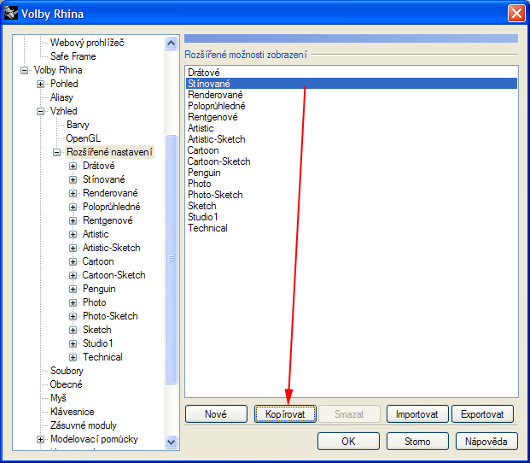Select Technical in display modes list
The width and height of the screenshot is (530, 463).
207,228
